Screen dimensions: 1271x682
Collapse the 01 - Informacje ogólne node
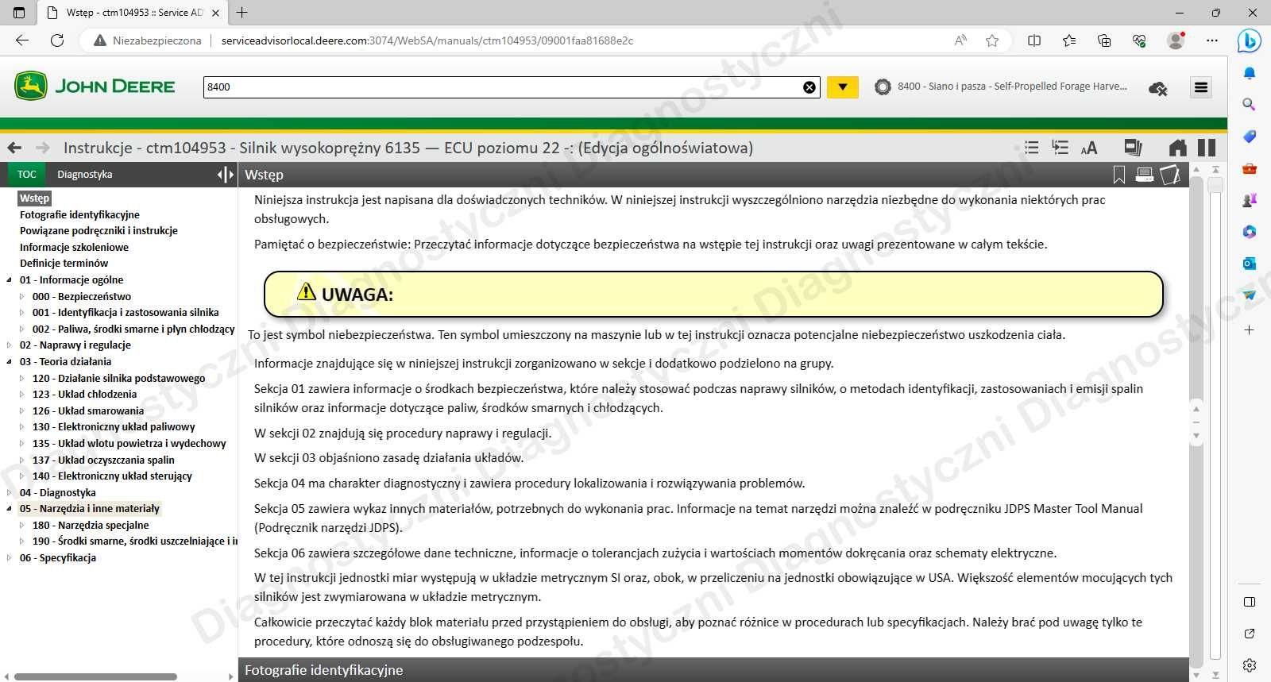10,280
